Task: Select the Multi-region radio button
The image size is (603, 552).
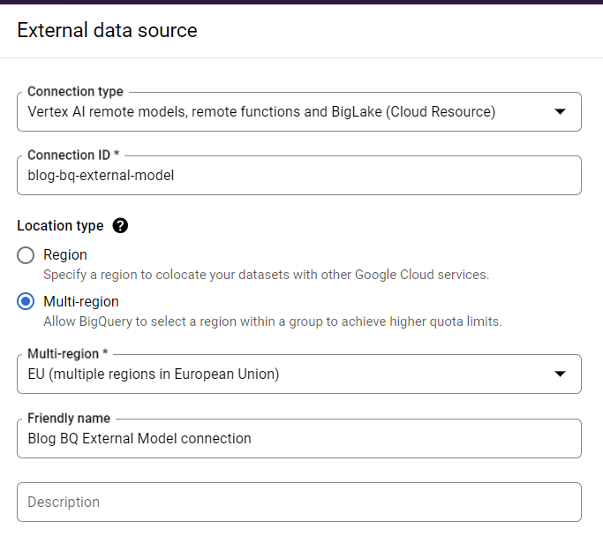Action: [26, 301]
